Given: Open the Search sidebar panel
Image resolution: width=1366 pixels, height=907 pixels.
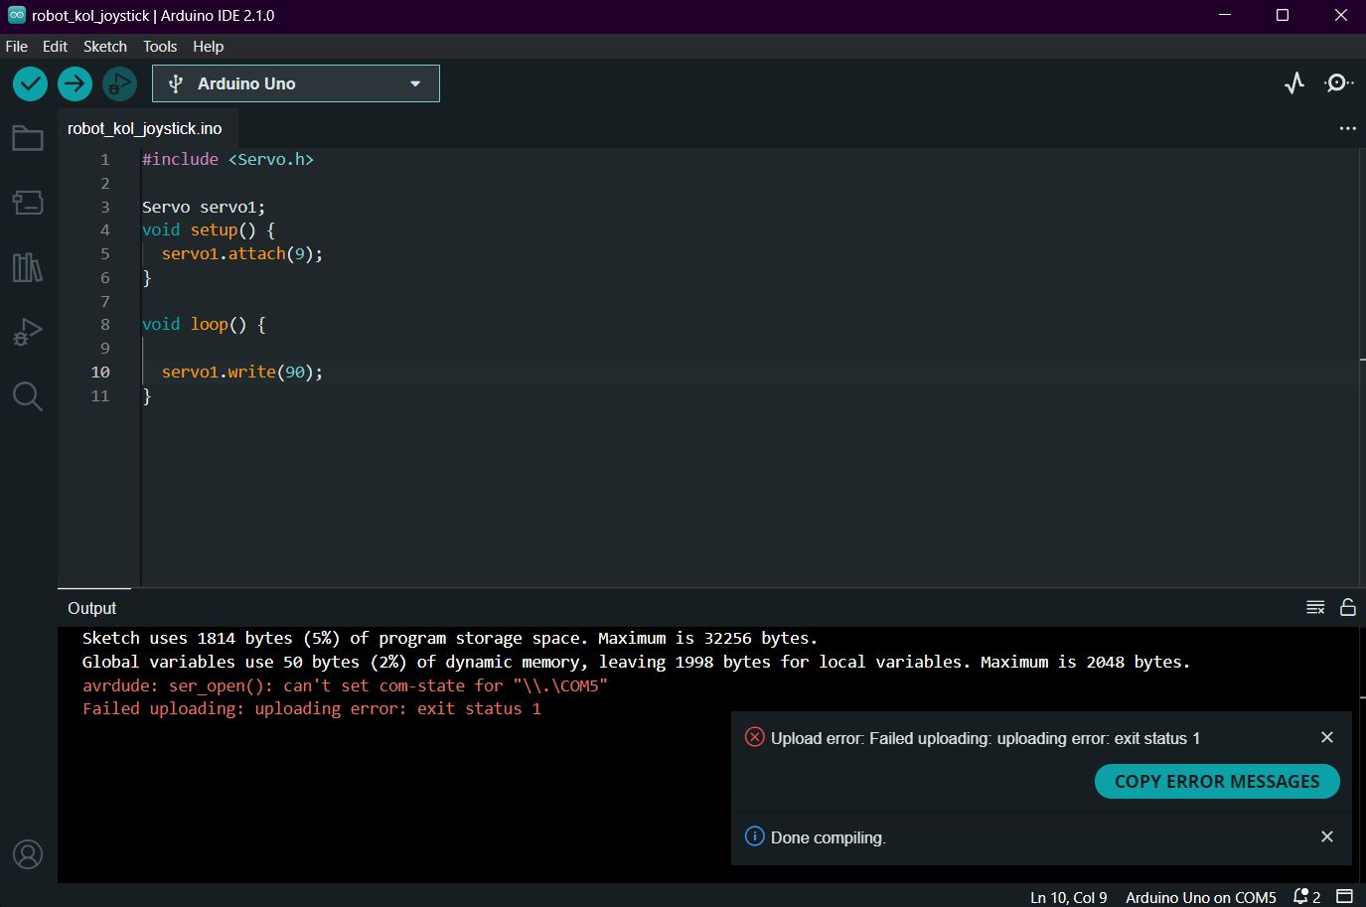Looking at the screenshot, I should coord(28,396).
